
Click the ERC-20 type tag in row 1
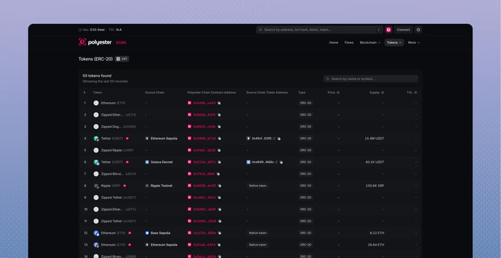pyautogui.click(x=306, y=103)
